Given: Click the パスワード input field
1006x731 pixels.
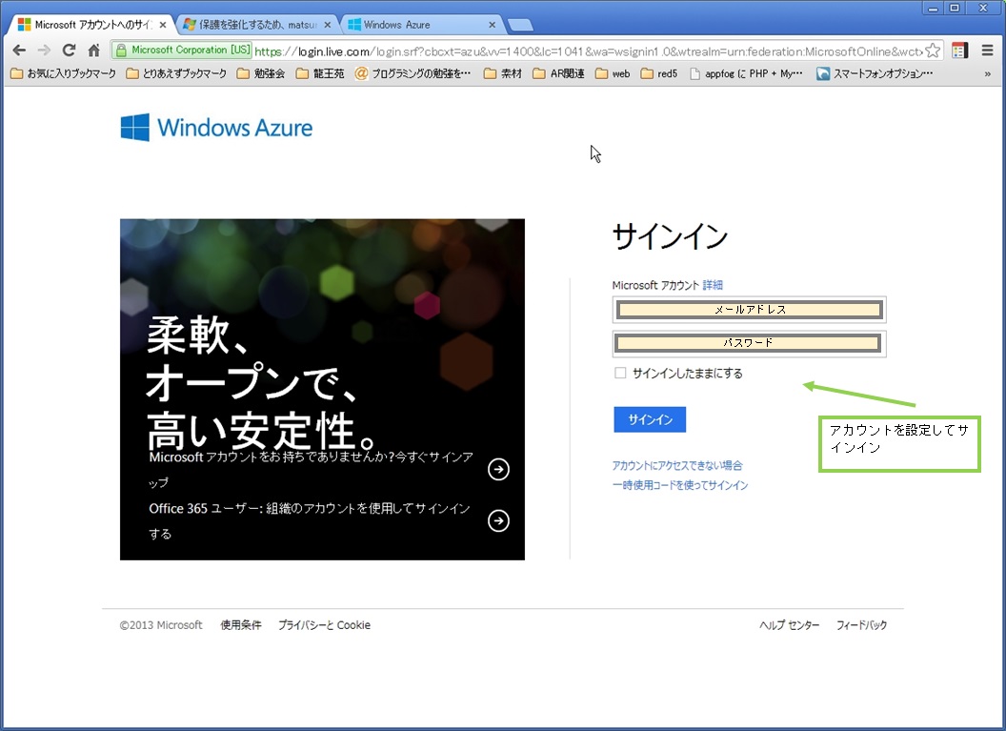Looking at the screenshot, I should tap(750, 343).
